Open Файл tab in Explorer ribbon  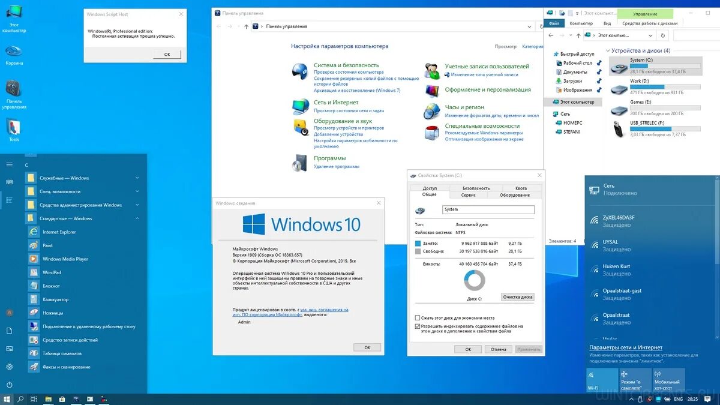coord(554,23)
